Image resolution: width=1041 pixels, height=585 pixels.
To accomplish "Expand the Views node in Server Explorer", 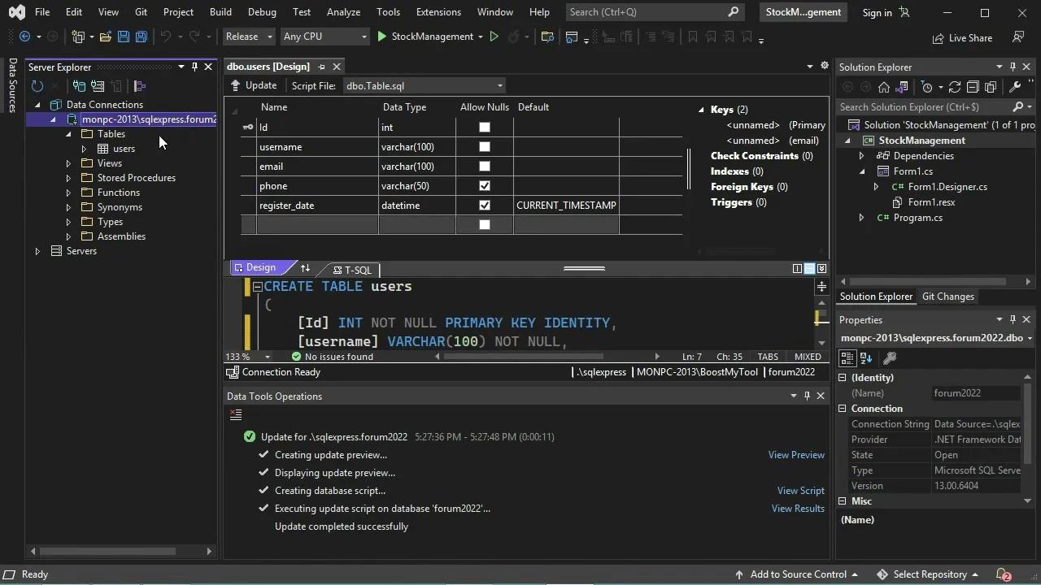I will pos(68,162).
